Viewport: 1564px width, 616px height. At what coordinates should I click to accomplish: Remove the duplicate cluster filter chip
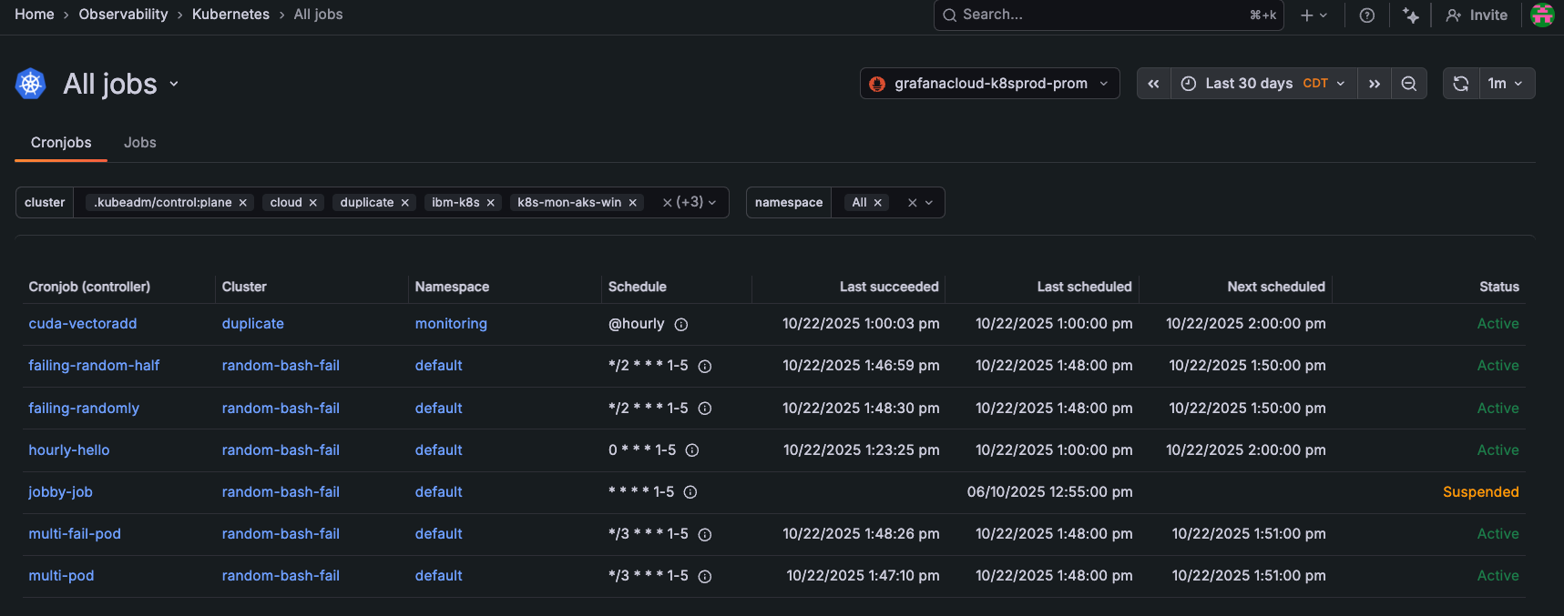(405, 203)
